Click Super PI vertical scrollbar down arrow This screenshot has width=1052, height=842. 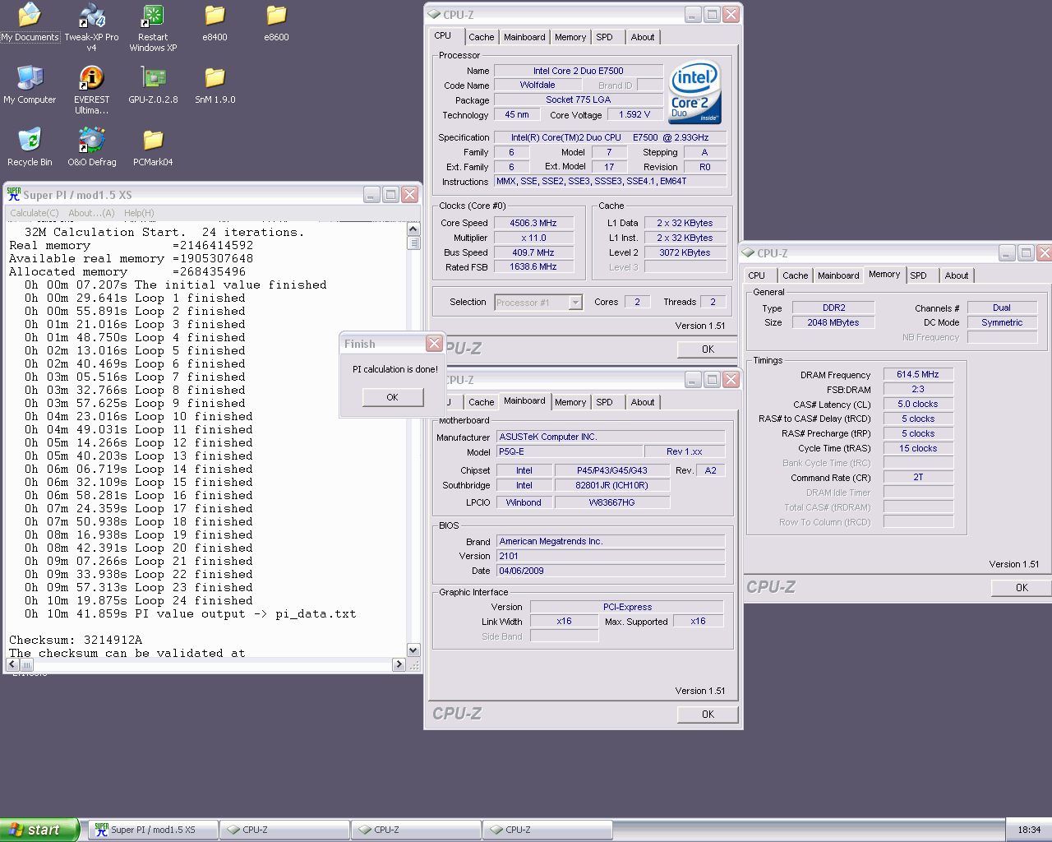(x=413, y=650)
